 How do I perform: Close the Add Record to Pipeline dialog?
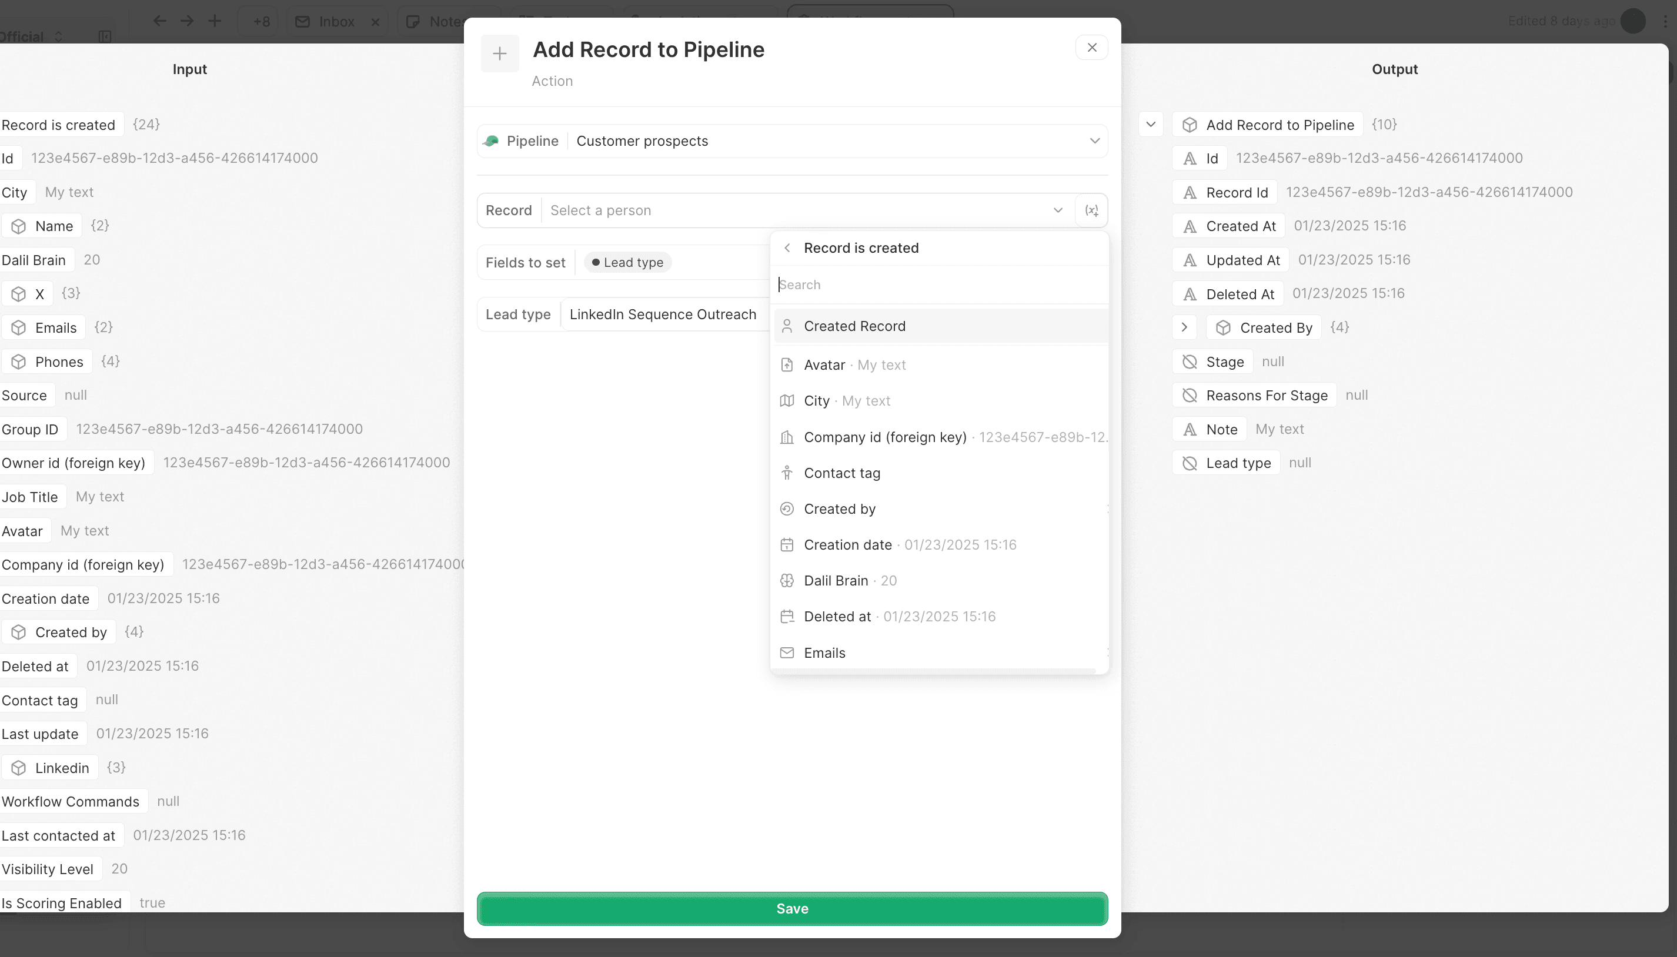coord(1091,46)
